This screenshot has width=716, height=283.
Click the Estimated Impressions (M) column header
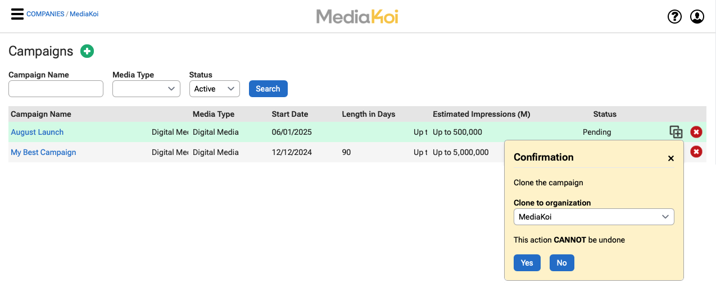pyautogui.click(x=482, y=114)
